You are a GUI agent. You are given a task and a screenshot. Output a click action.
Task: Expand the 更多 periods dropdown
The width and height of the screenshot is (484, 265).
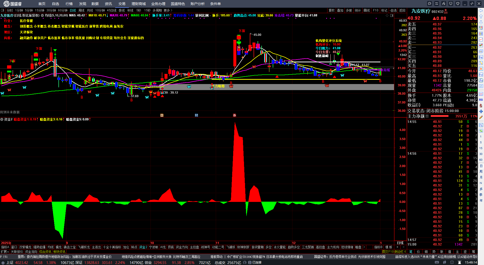coord(168,10)
